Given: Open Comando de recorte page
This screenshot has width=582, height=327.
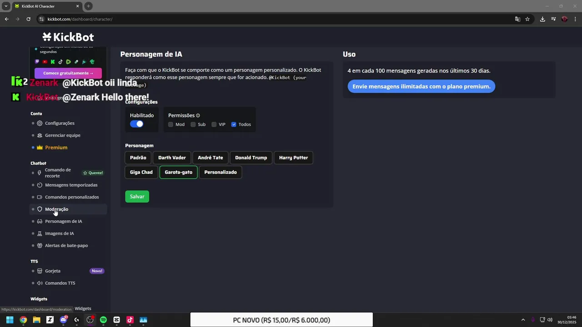Looking at the screenshot, I should tap(58, 173).
